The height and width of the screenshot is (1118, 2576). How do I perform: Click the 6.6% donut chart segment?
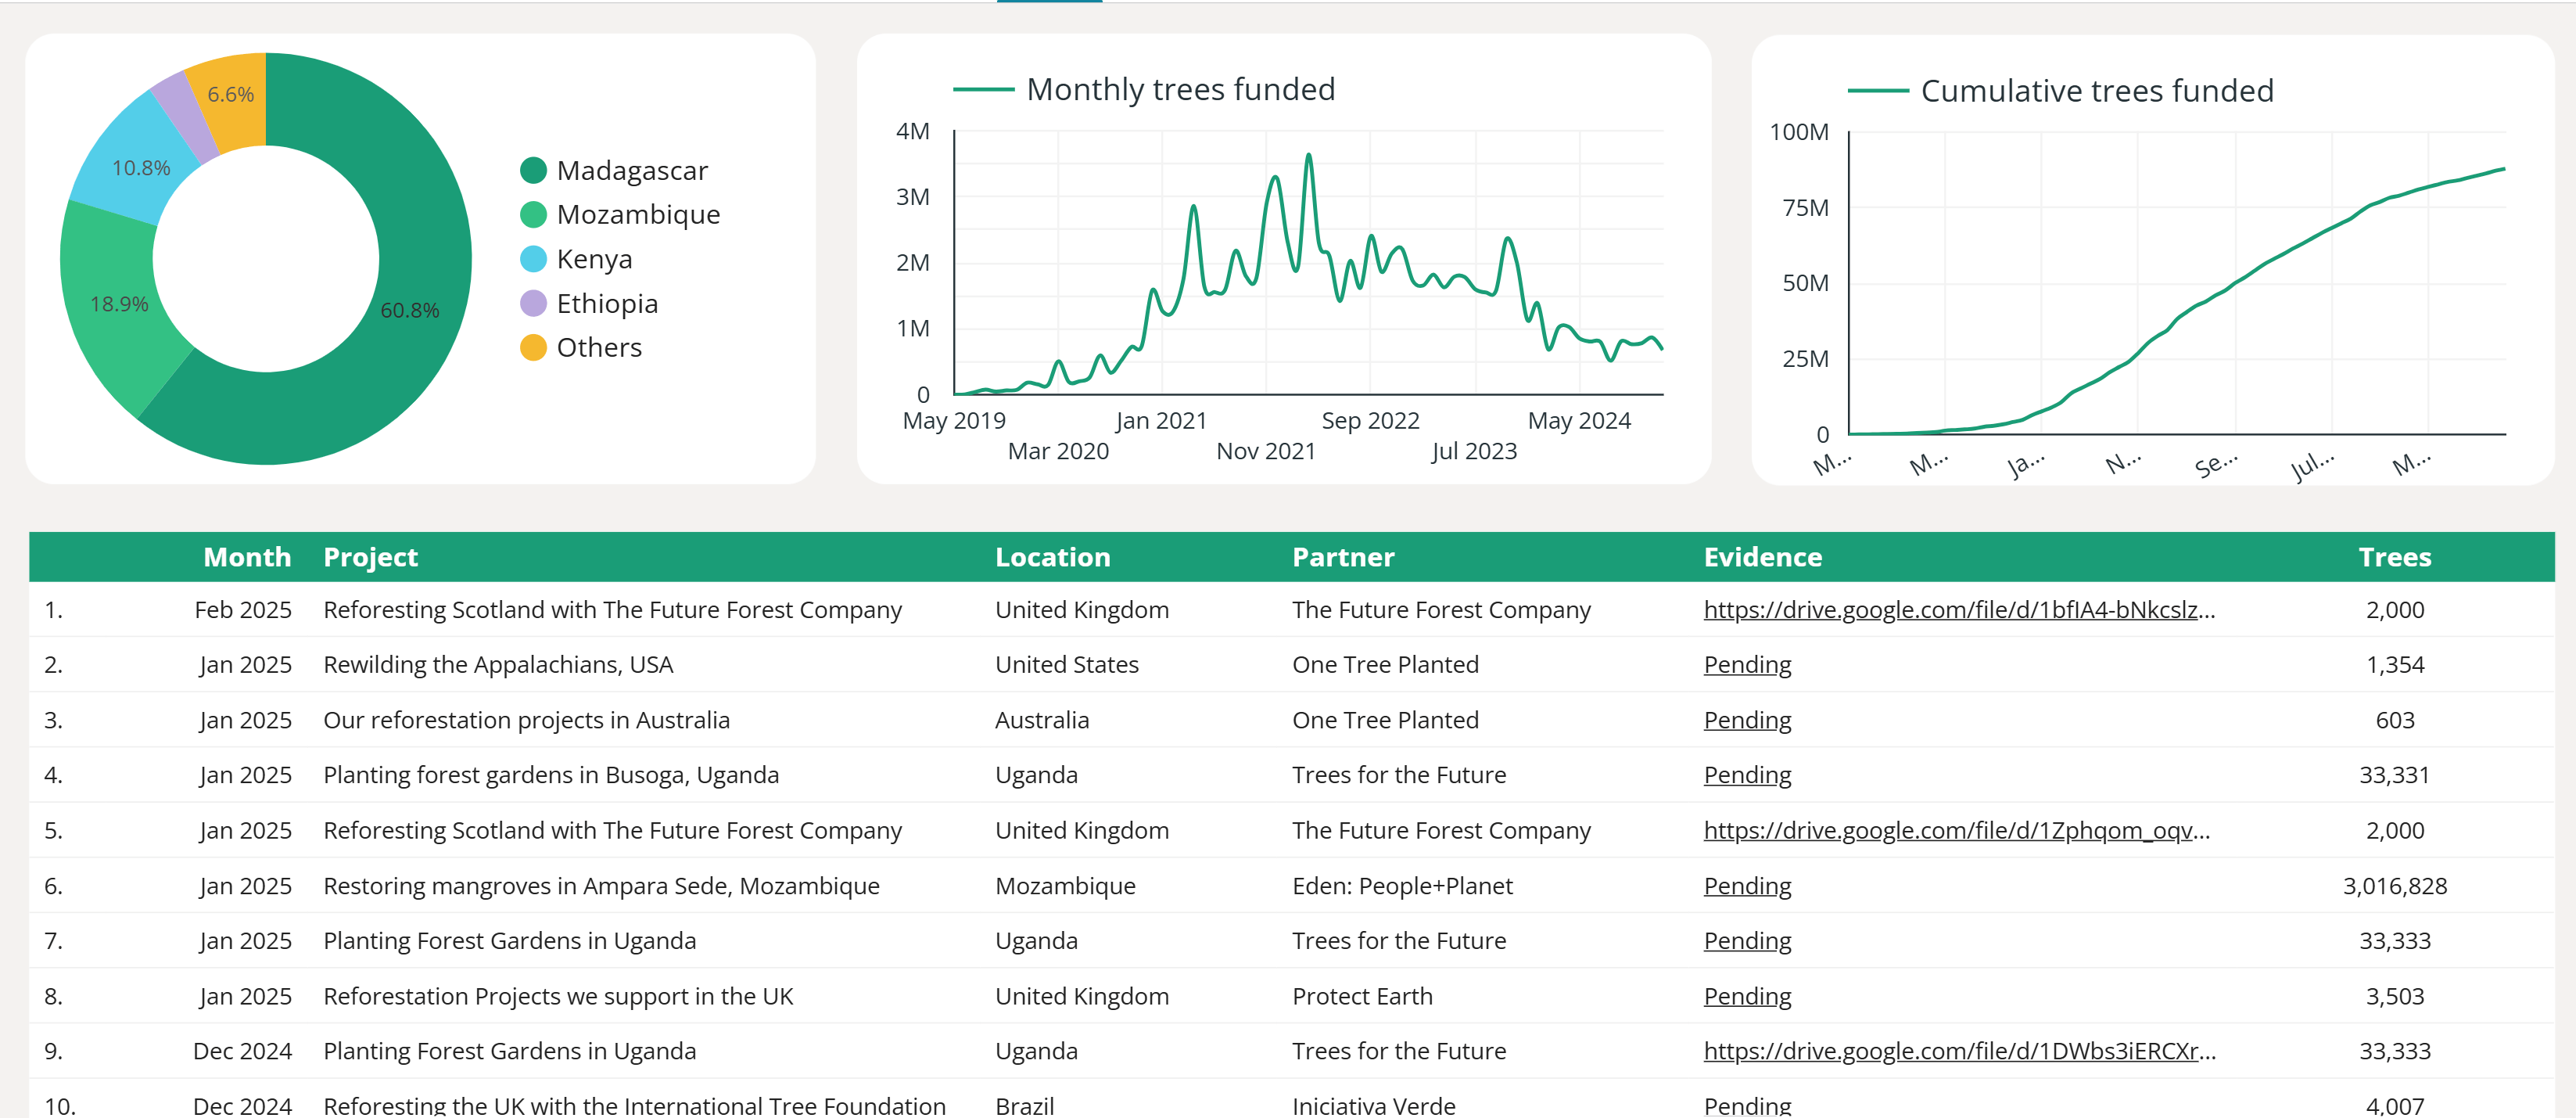point(230,94)
